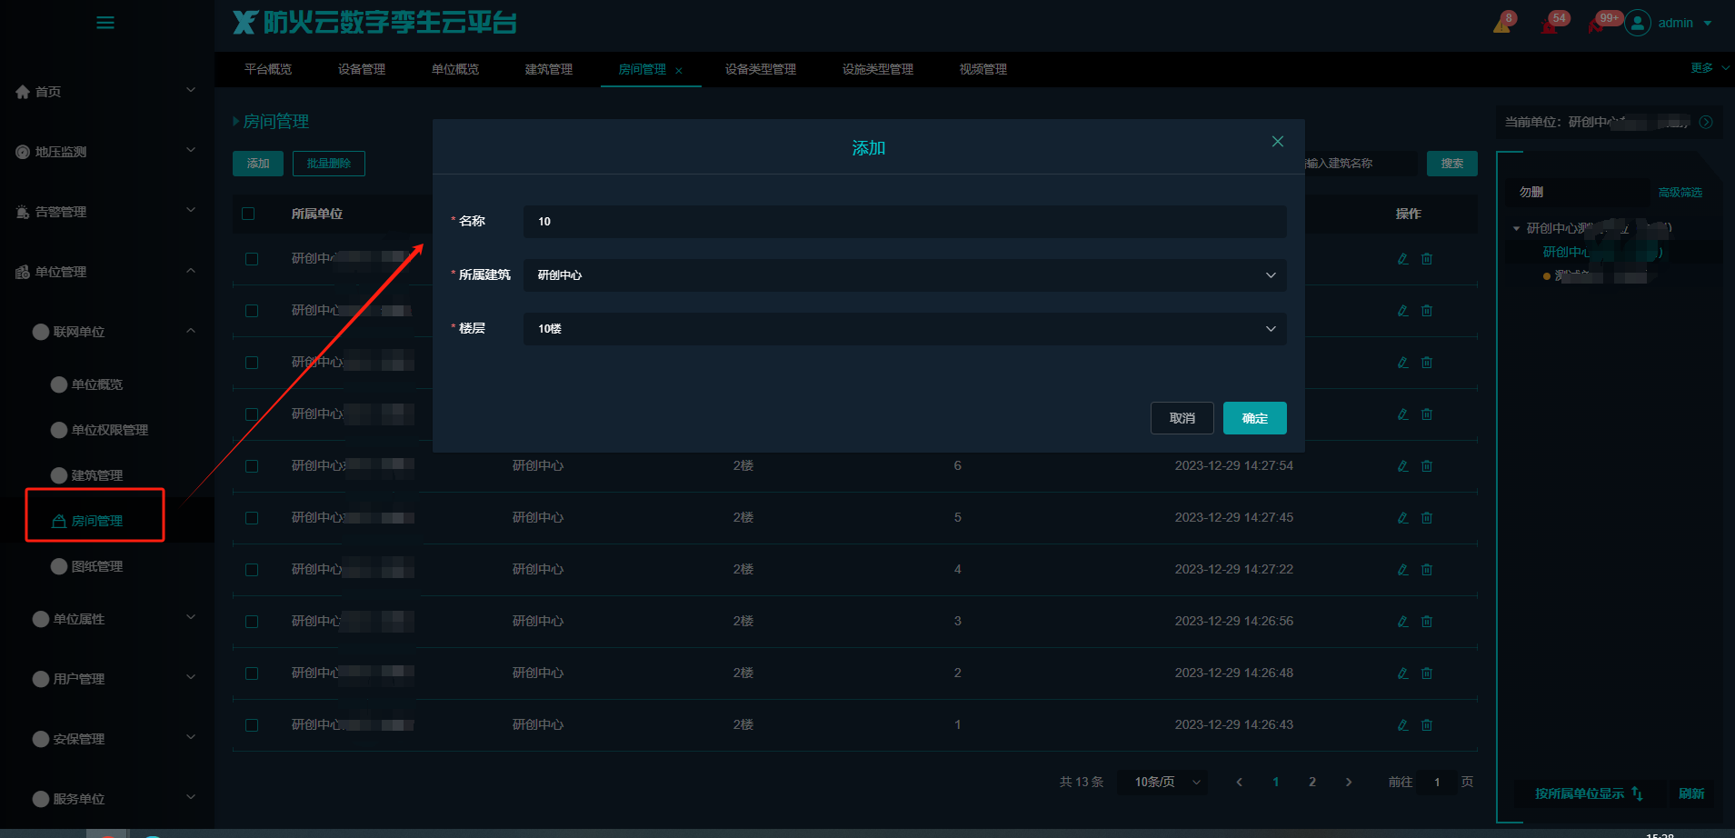The width and height of the screenshot is (1735, 838).
Task: Click the 搜索 button
Action: click(x=1452, y=164)
